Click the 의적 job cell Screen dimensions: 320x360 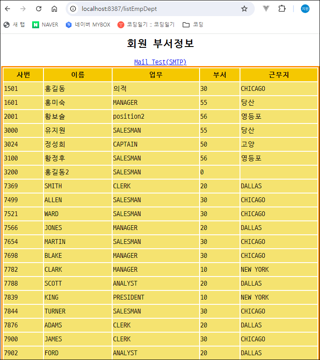coord(156,89)
